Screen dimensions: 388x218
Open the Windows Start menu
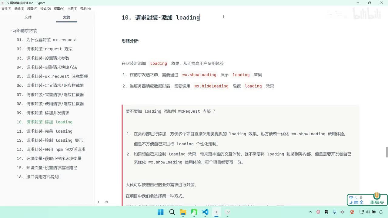click(161, 212)
